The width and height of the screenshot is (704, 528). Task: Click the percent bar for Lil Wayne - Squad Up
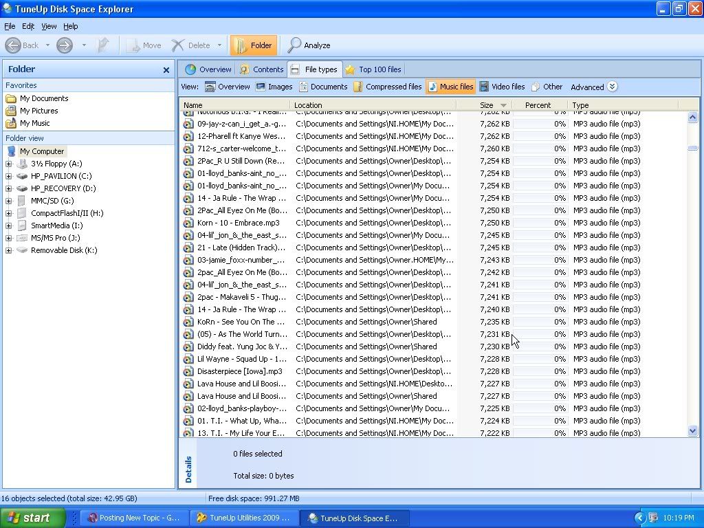pyautogui.click(x=540, y=359)
